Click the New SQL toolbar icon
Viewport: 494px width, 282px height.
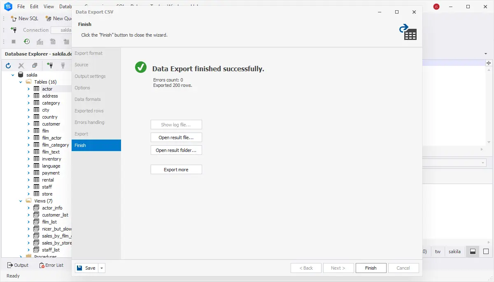(x=14, y=19)
